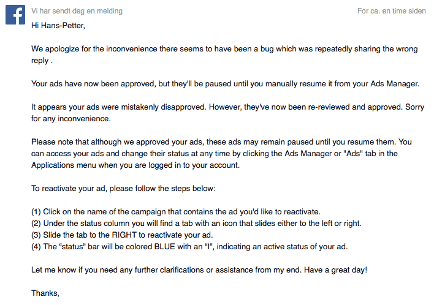Open the "Vi har sendt deg en melding" header
Viewport: 434px width, 305px height.
pyautogui.click(x=77, y=11)
